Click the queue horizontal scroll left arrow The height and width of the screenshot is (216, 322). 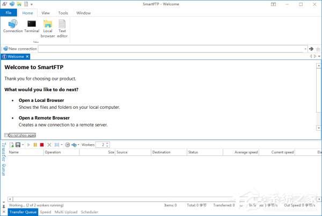(10, 199)
